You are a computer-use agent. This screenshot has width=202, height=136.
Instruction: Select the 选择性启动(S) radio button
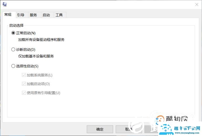[x=13, y=66]
